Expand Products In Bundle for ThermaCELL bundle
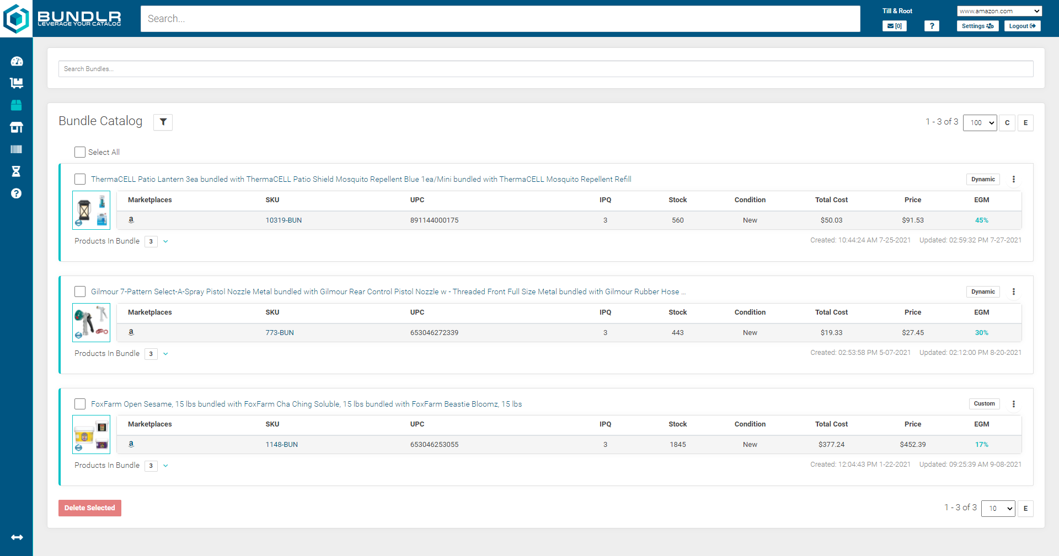The height and width of the screenshot is (556, 1059). click(165, 241)
